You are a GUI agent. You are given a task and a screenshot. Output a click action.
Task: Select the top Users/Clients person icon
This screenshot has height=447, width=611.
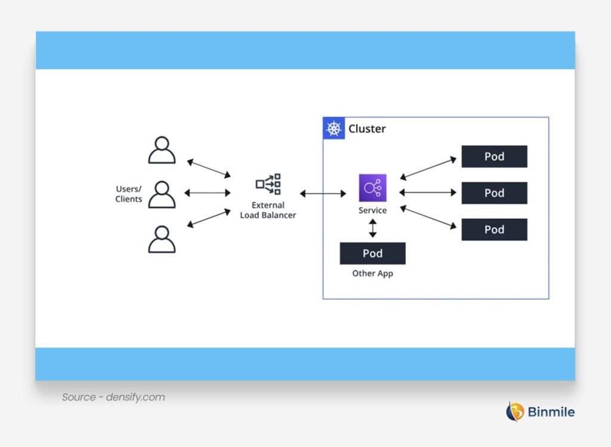click(x=162, y=151)
